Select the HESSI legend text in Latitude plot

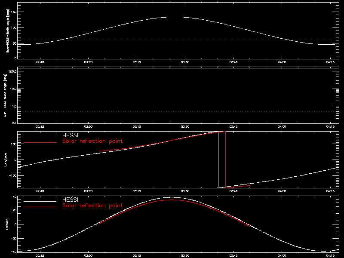70,200
